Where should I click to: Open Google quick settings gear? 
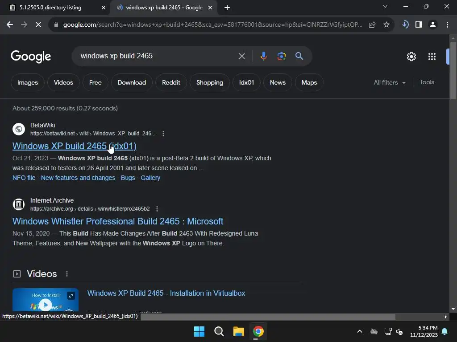pyautogui.click(x=411, y=57)
